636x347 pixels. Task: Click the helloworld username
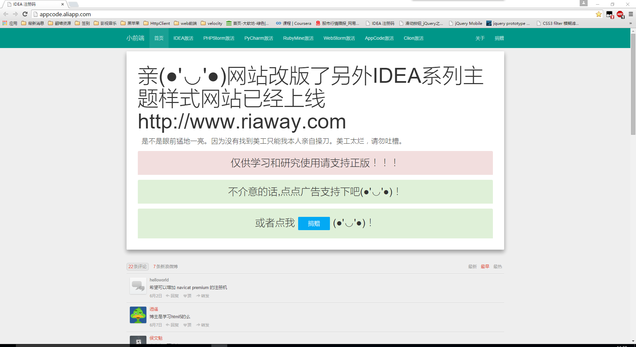159,280
